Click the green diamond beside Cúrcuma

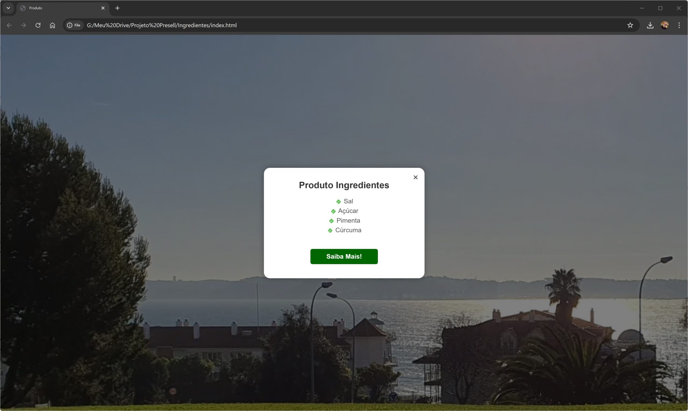330,230
